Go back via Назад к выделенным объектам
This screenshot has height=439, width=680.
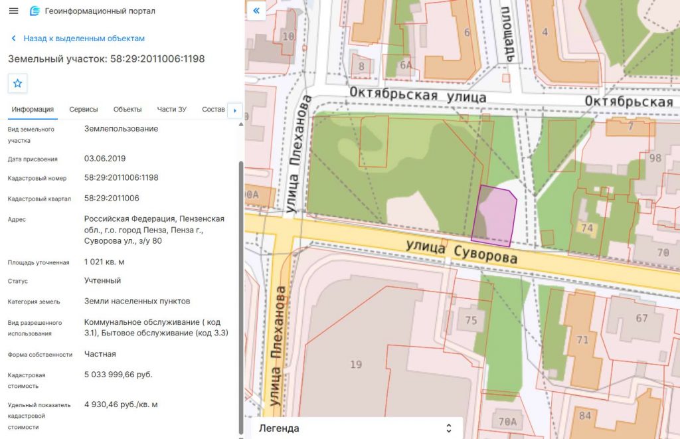pyautogui.click(x=84, y=38)
